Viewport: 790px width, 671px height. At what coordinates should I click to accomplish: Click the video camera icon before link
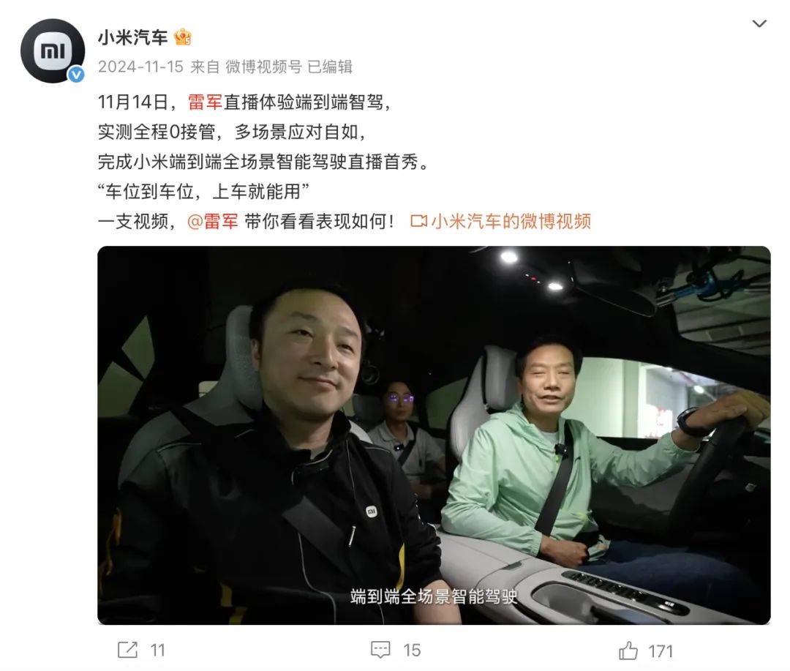click(418, 221)
